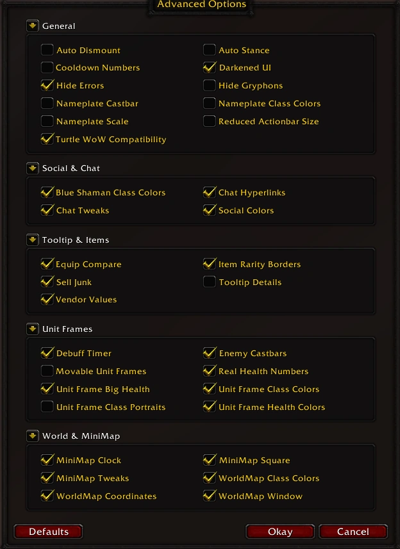This screenshot has width=400, height=549.
Task: Uncheck Hide Errors
Action: (47, 85)
